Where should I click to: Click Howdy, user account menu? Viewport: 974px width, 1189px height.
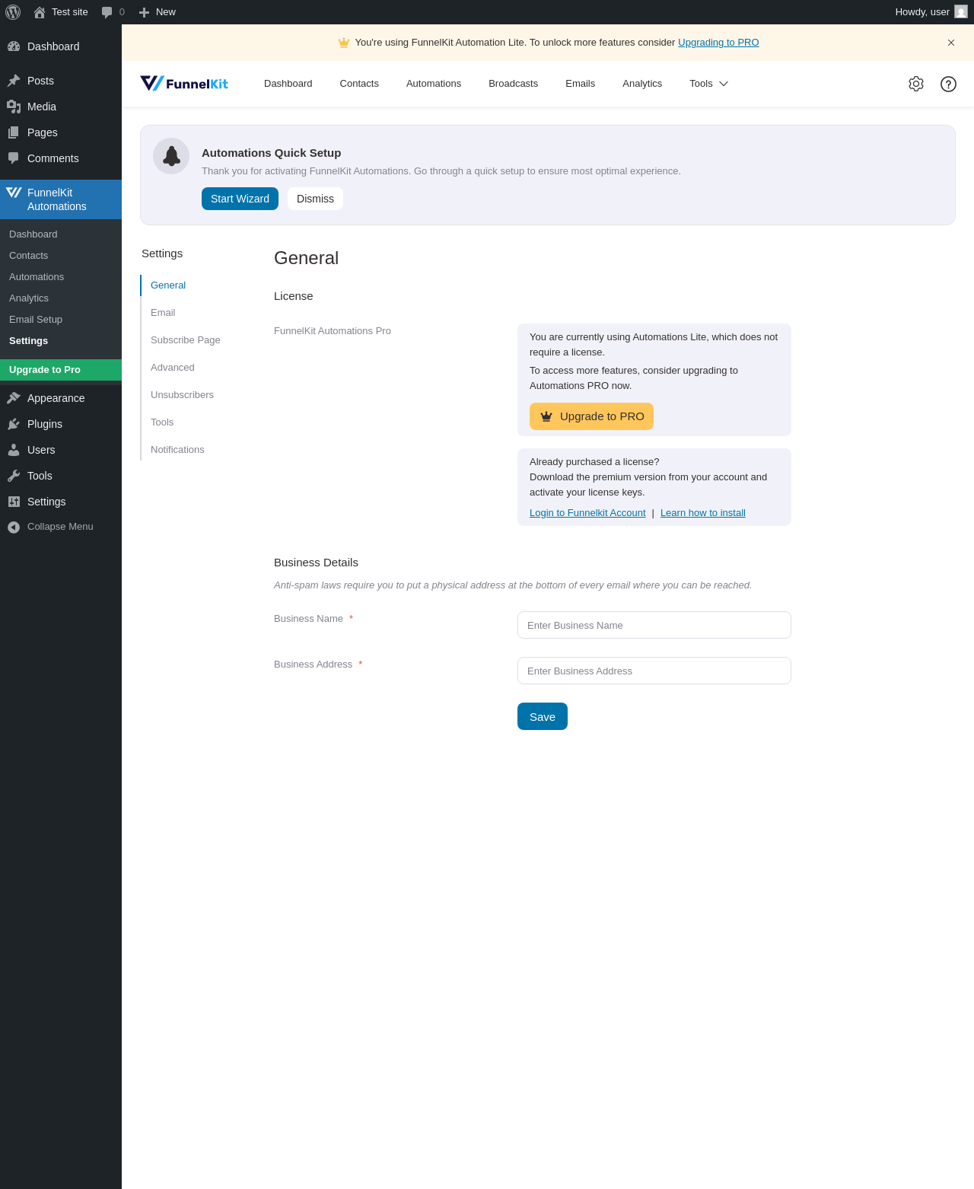[x=931, y=12]
